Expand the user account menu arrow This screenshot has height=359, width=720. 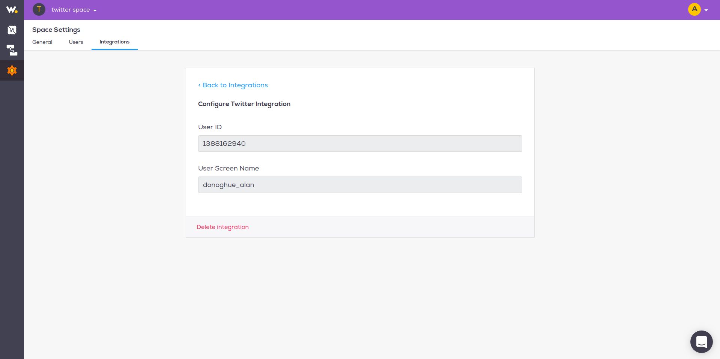pos(706,10)
